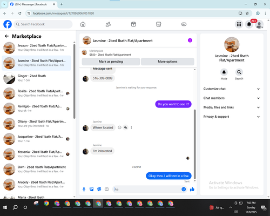Open the Gaming icon in top navigation
Screen dimensions: 270x216
[184, 24]
